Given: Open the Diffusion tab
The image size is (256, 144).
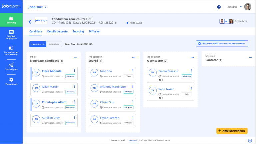Looking at the screenshot, I should (95, 31).
